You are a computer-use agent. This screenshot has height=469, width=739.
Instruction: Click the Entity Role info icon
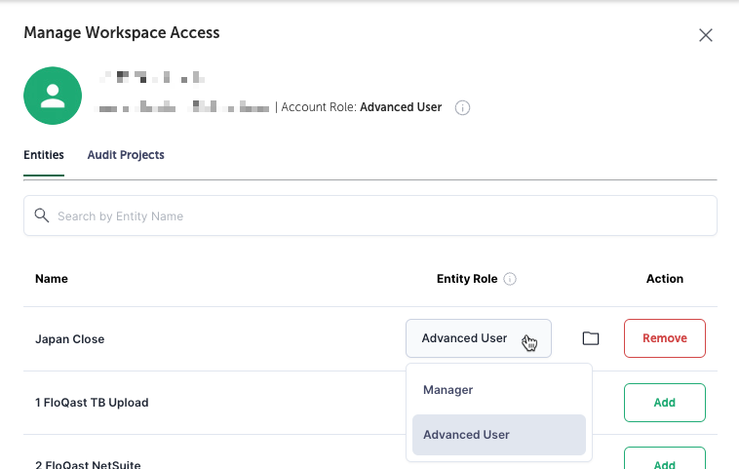pos(510,279)
